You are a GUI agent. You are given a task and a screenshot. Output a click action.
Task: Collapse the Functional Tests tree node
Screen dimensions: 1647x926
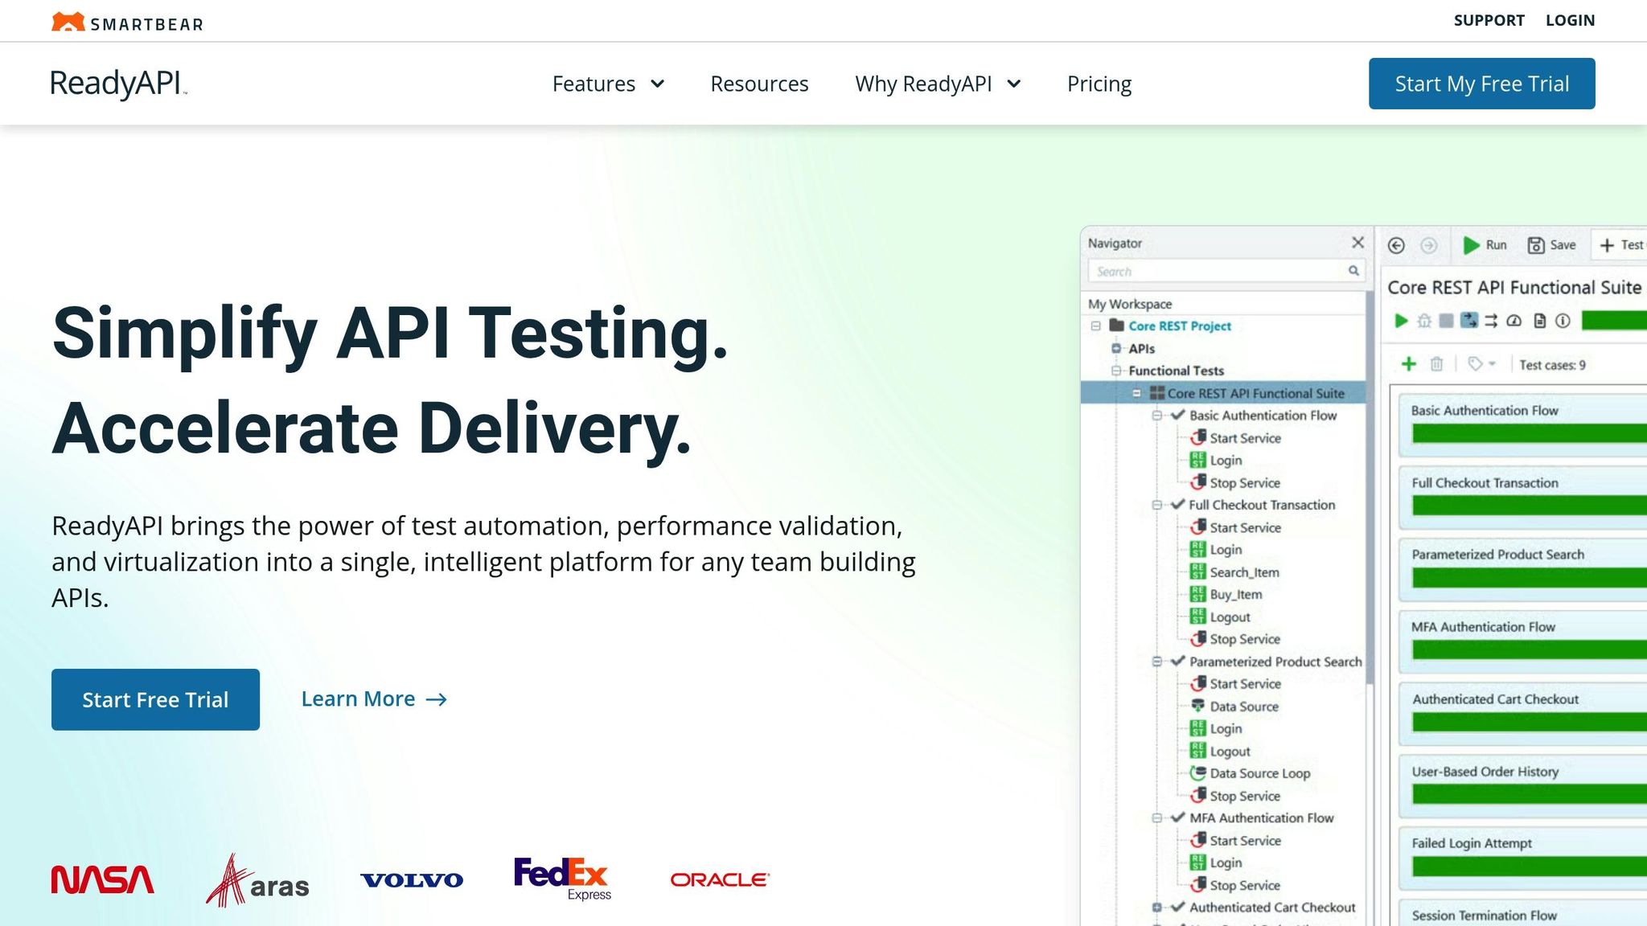[1116, 371]
